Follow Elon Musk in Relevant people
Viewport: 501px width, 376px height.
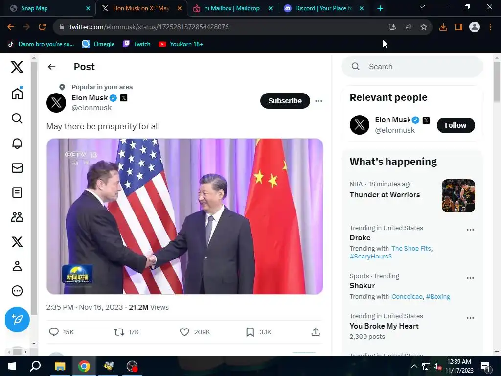(455, 125)
